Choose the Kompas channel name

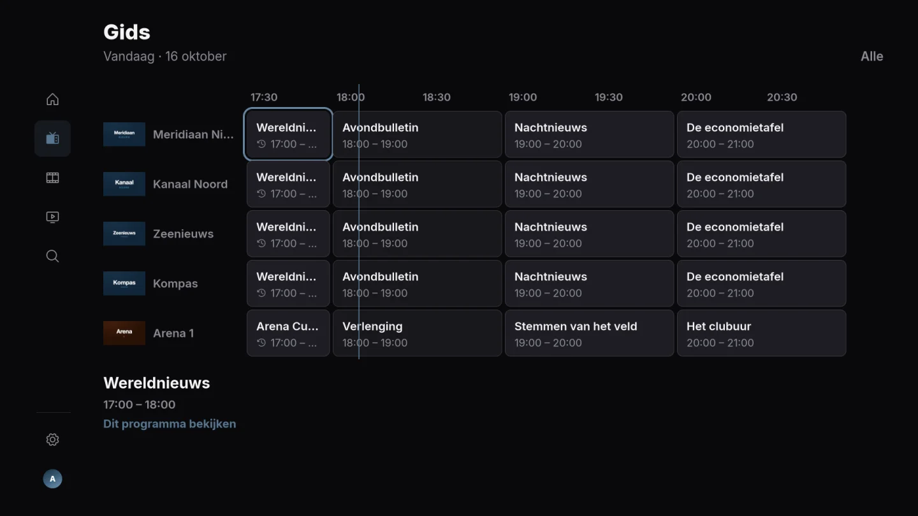pyautogui.click(x=175, y=283)
